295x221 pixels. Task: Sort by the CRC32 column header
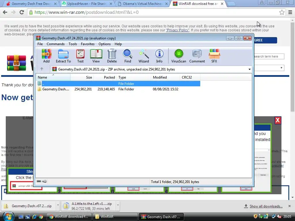click(x=190, y=77)
